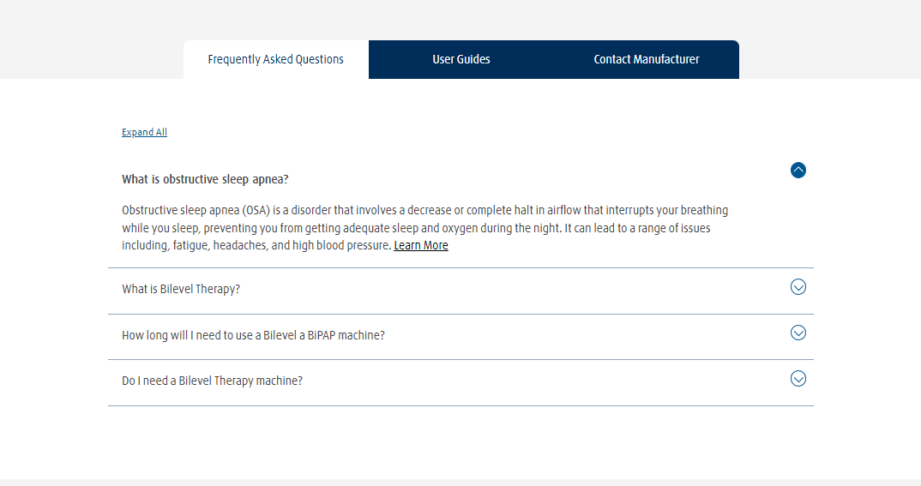Expand the "What is Bilevel Therapy?" question text
Viewport: 921px width, 486px height.
(x=181, y=290)
